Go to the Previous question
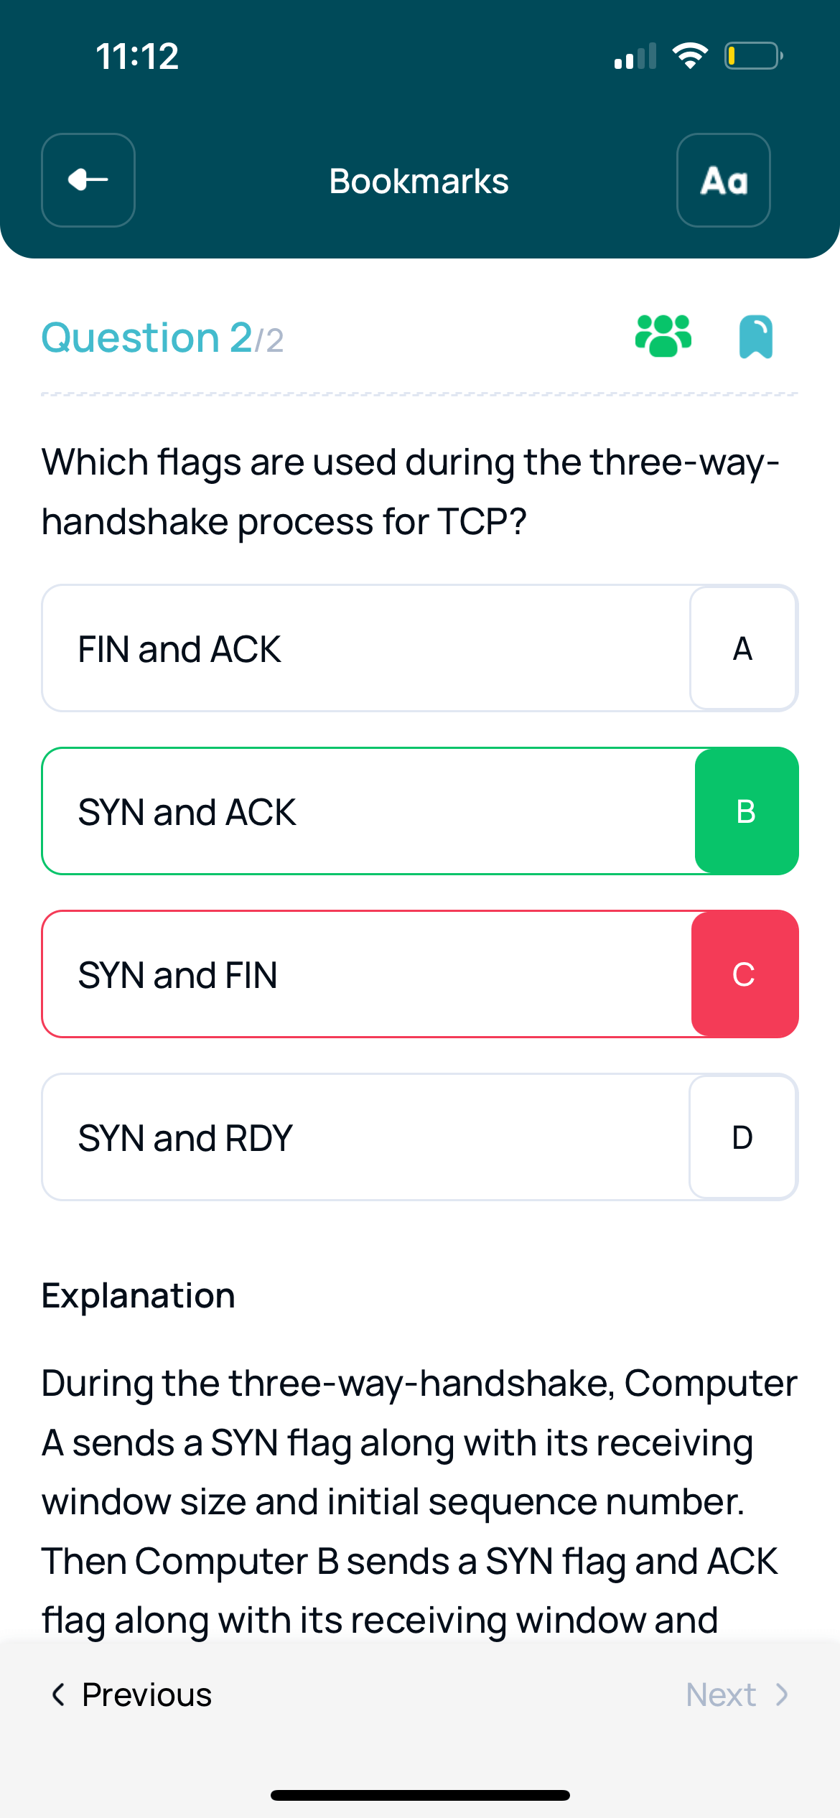This screenshot has height=1818, width=840. tap(132, 1695)
